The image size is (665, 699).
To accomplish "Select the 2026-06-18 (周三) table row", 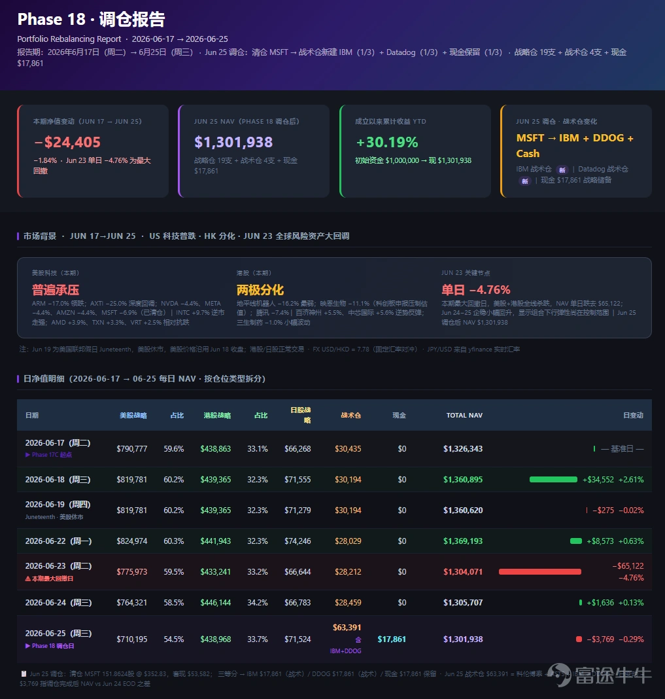I will pyautogui.click(x=334, y=480).
